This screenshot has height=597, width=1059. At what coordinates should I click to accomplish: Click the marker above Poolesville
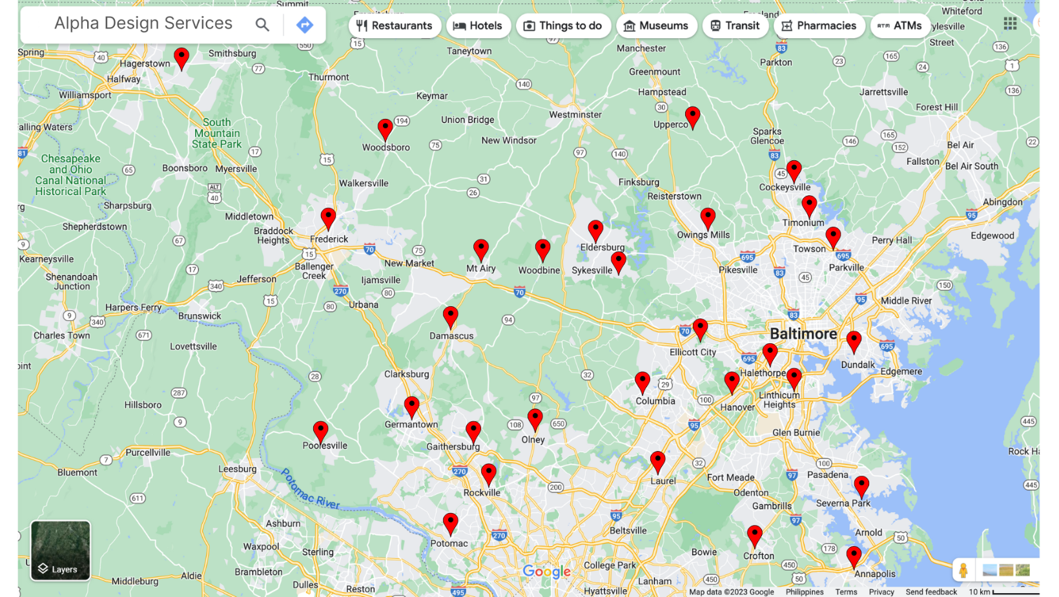320,431
